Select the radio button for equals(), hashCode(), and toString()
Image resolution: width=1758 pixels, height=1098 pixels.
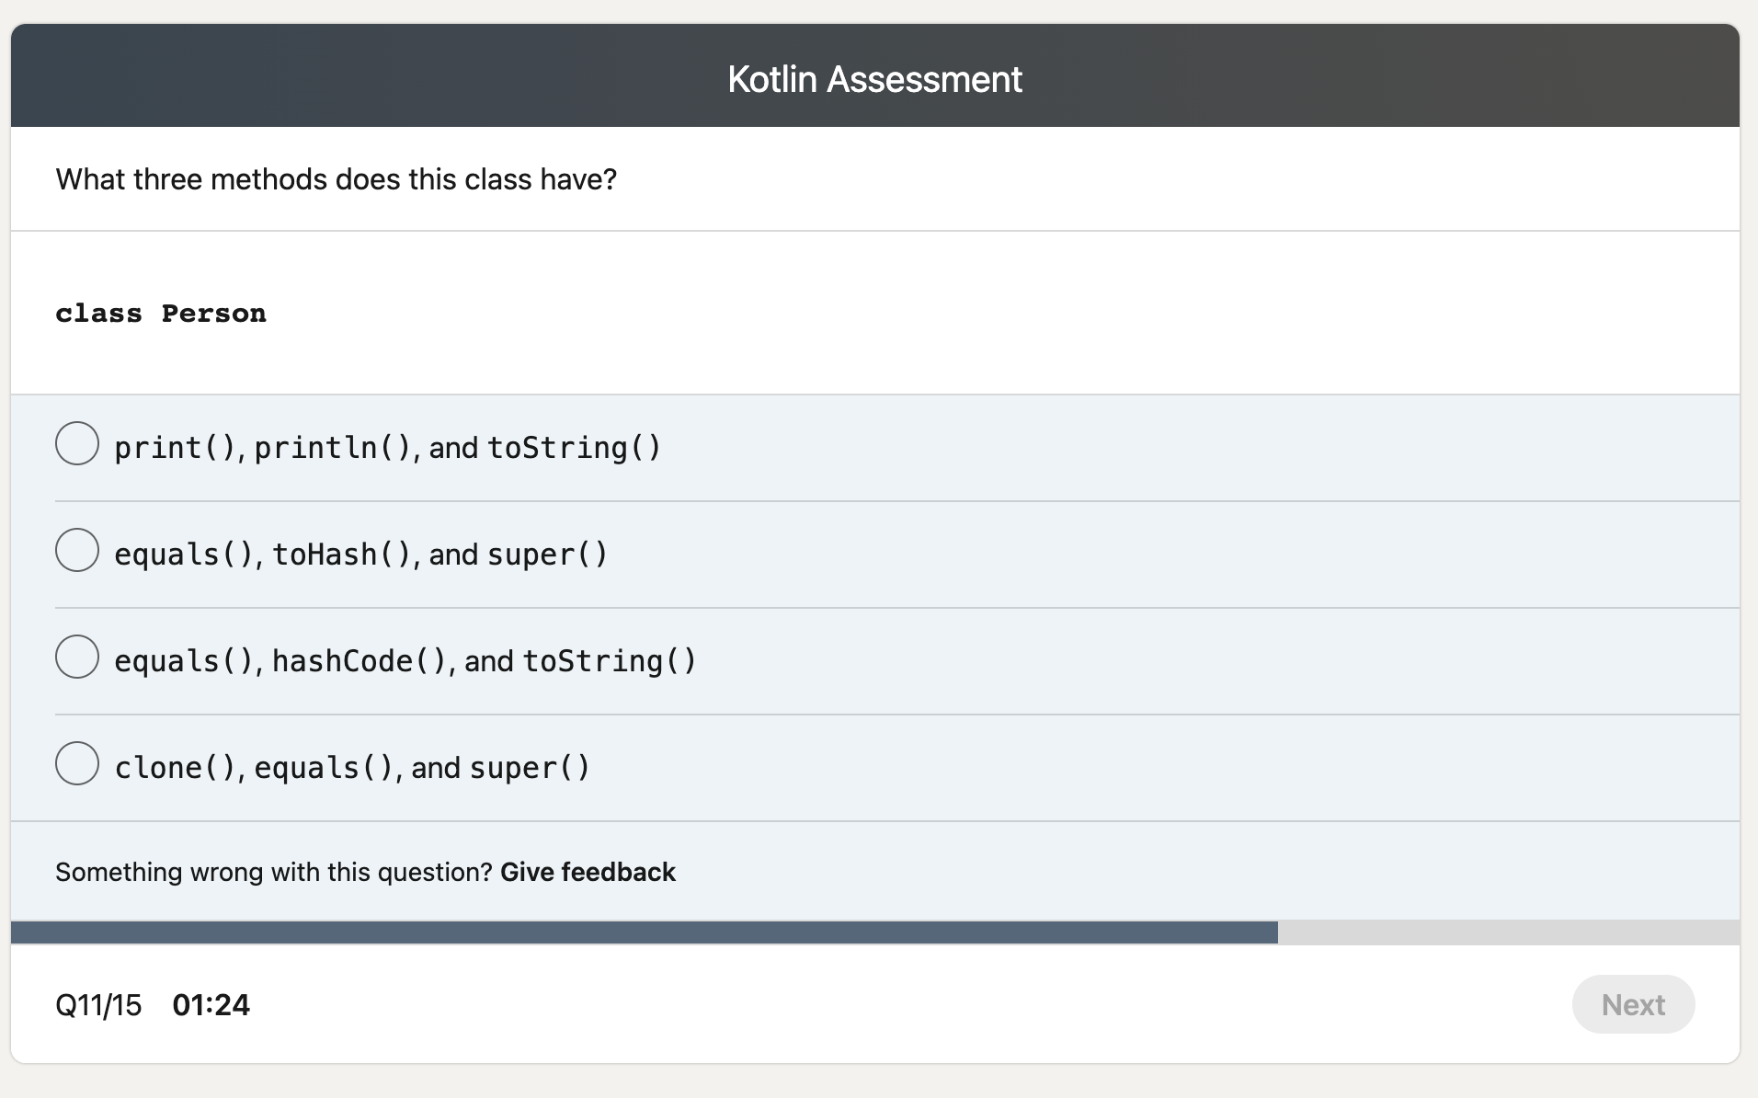coord(77,657)
